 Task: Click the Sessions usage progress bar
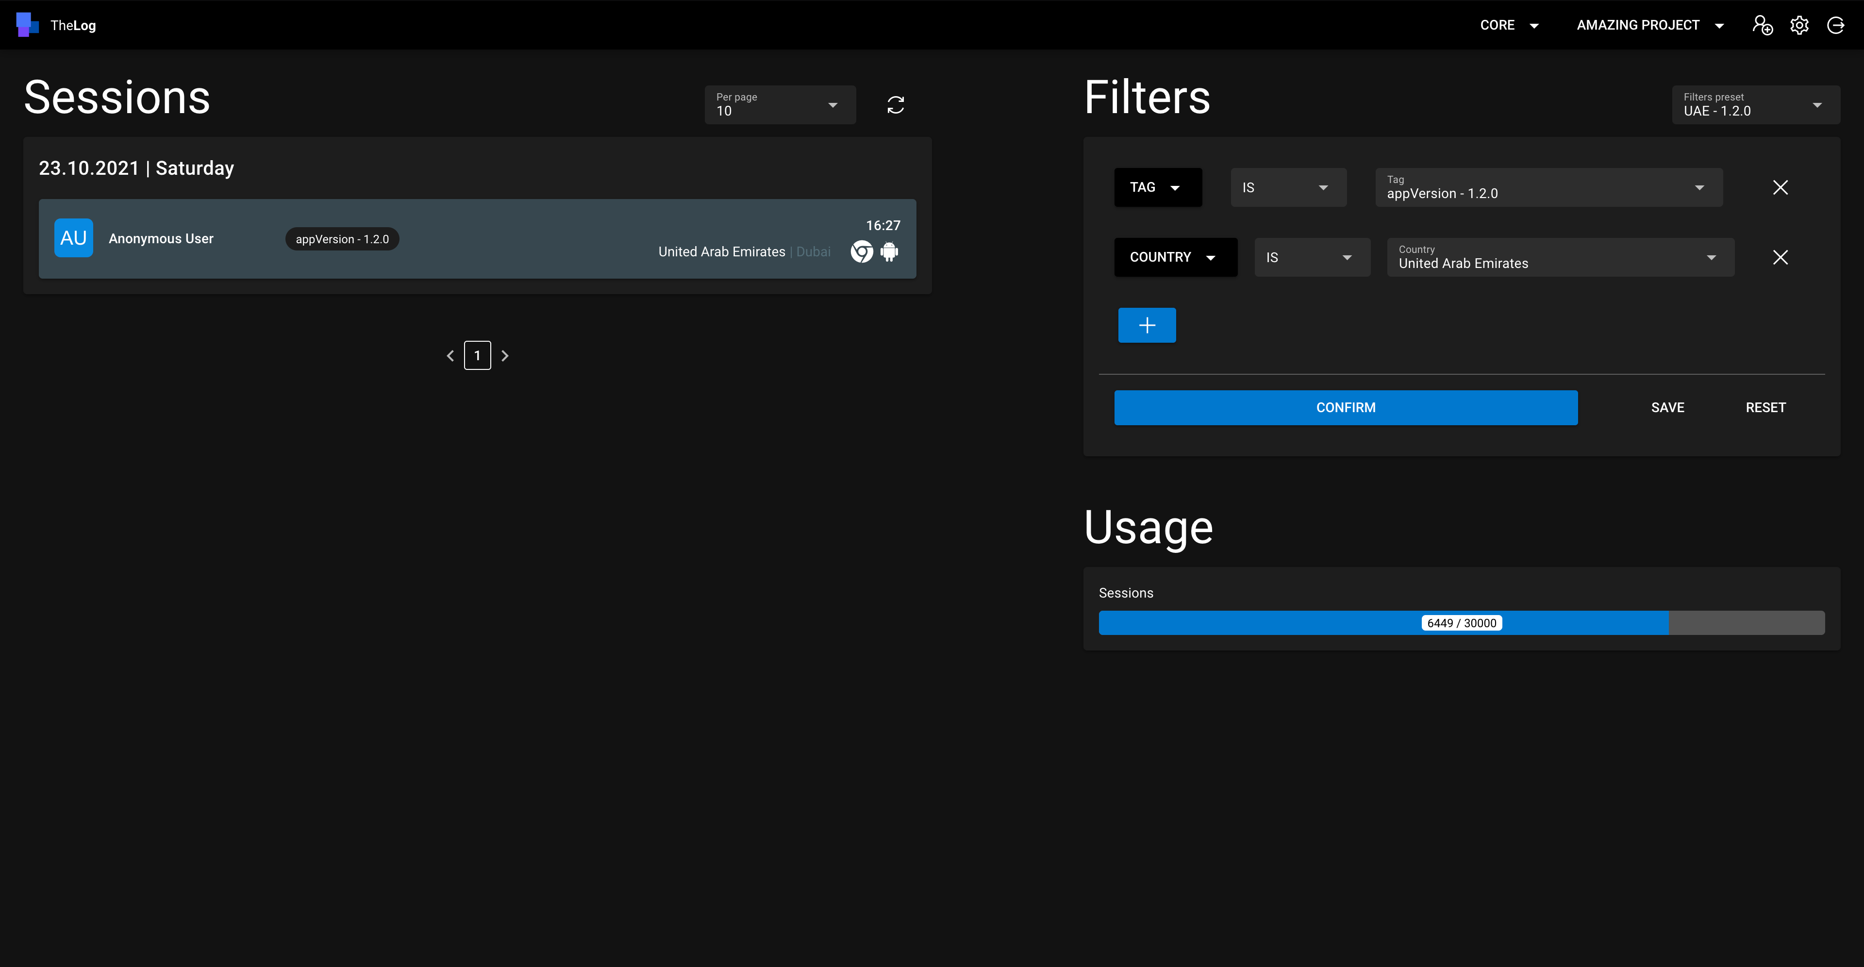tap(1461, 623)
